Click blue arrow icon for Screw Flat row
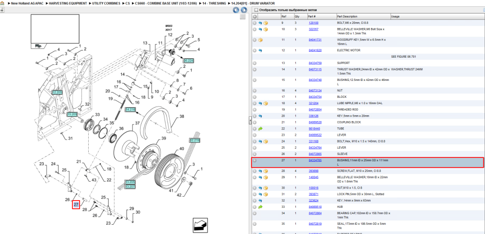This screenshot has width=485, height=234. (260, 171)
